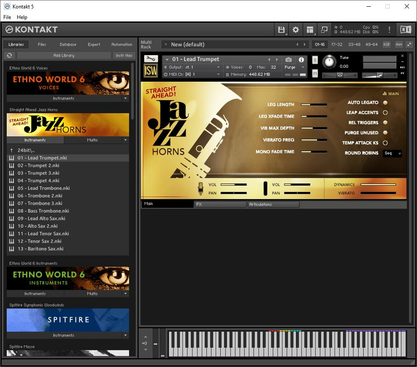Screen dimensions: 417x367
Task: Click the refresh libraries icon
Action: click(9, 55)
